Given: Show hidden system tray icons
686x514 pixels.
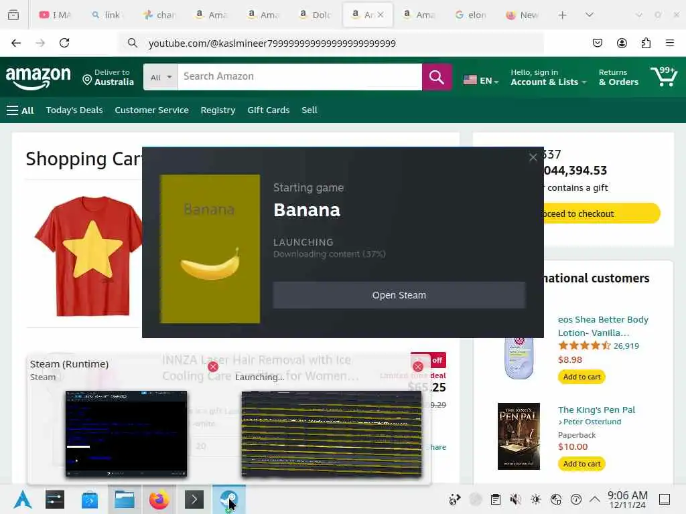Looking at the screenshot, I should tap(595, 499).
